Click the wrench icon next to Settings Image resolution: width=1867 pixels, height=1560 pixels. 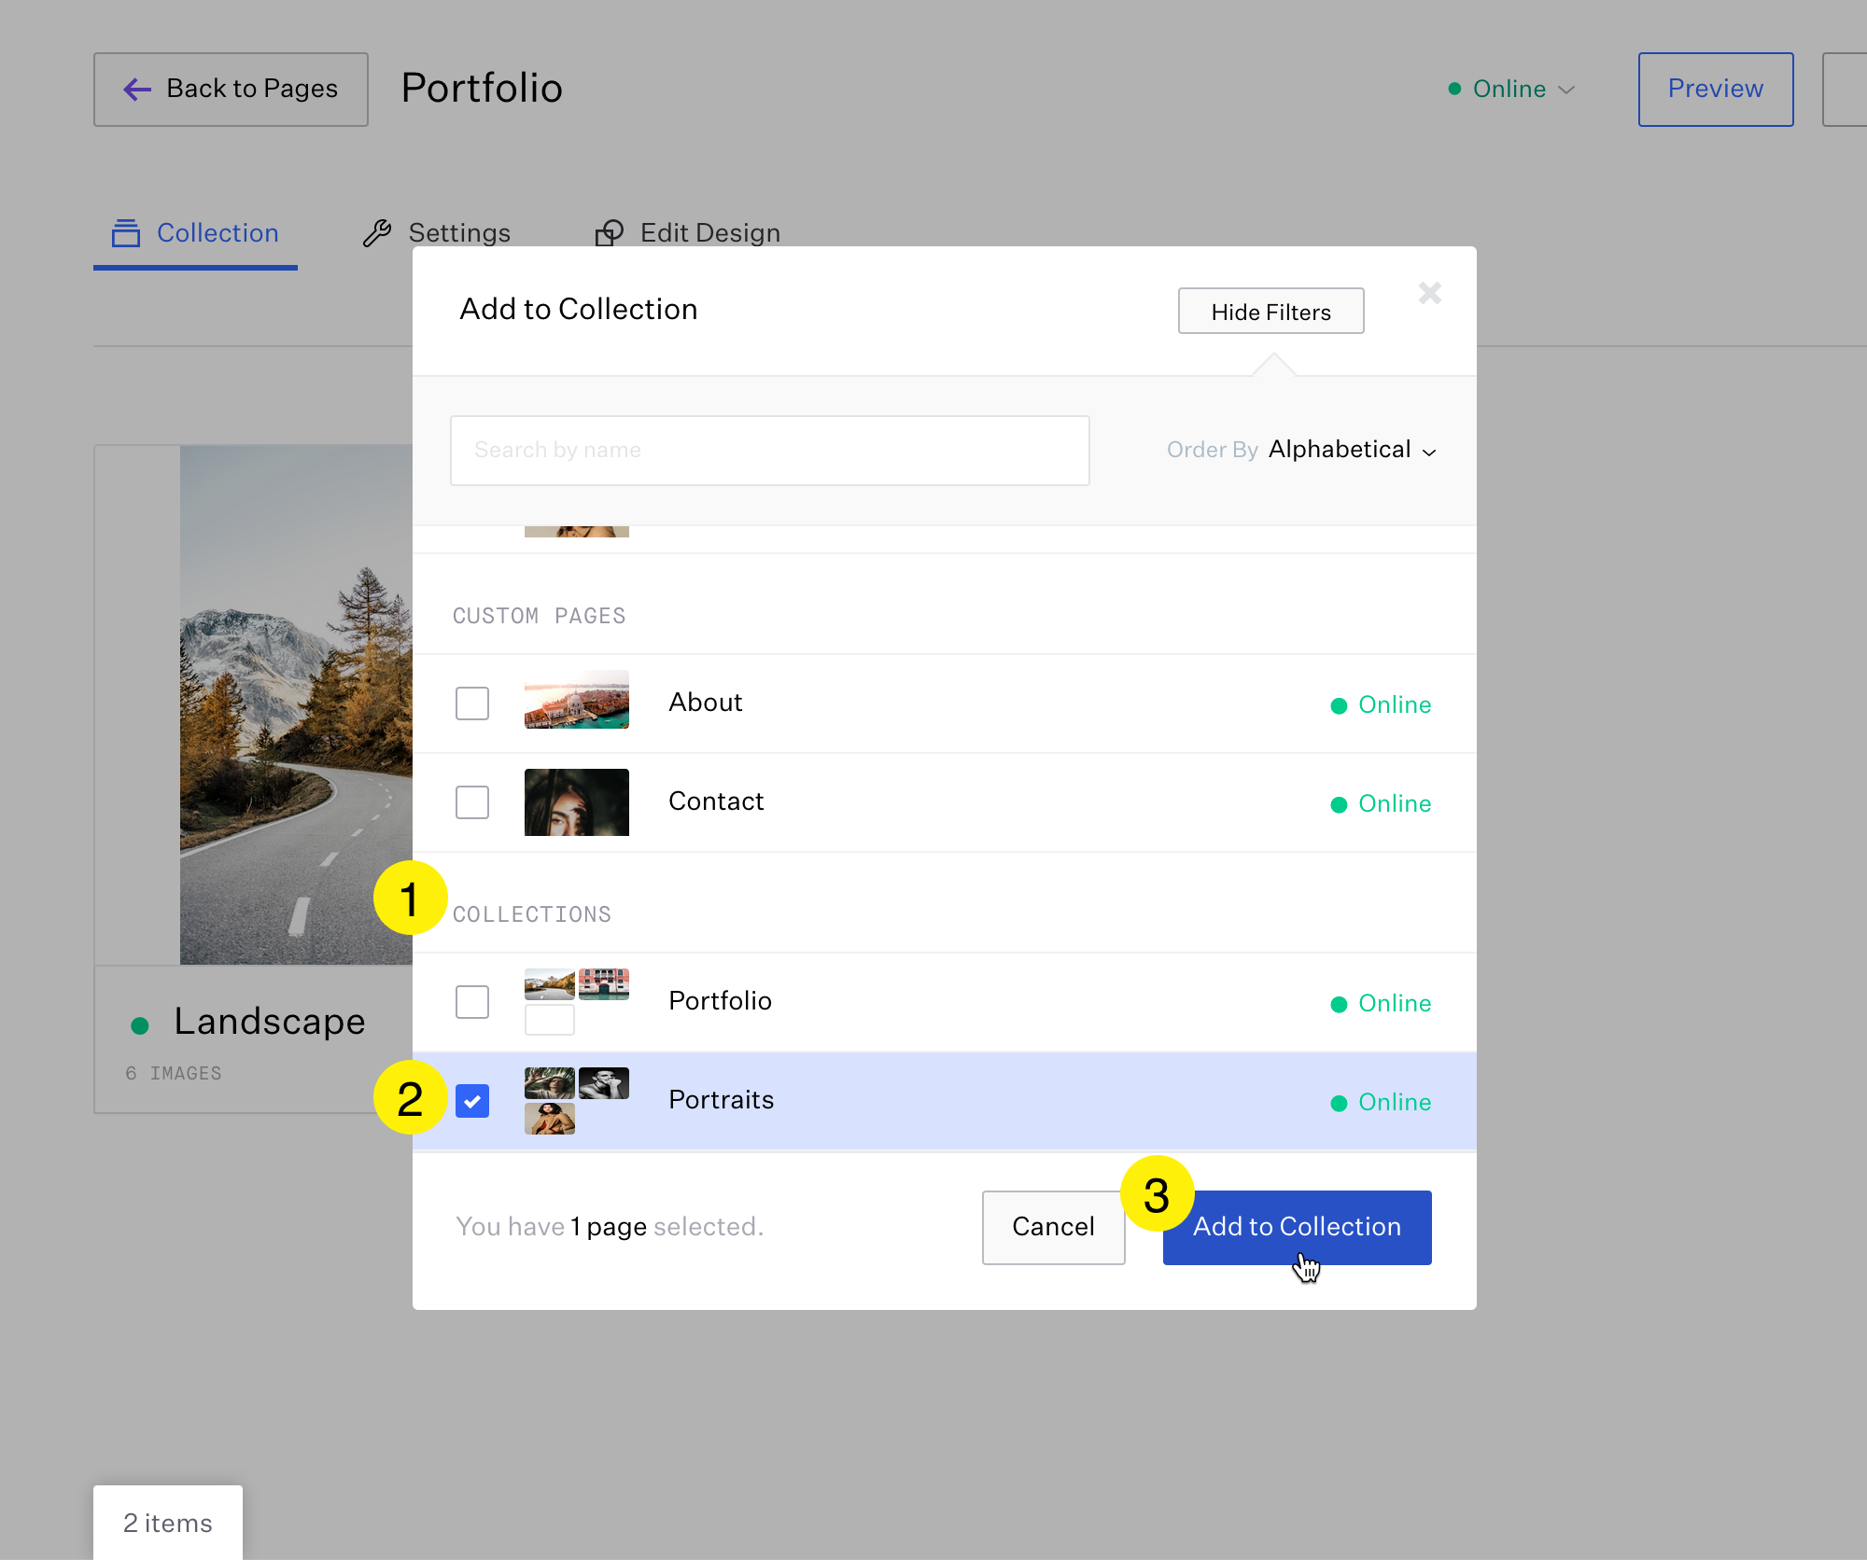click(x=376, y=232)
